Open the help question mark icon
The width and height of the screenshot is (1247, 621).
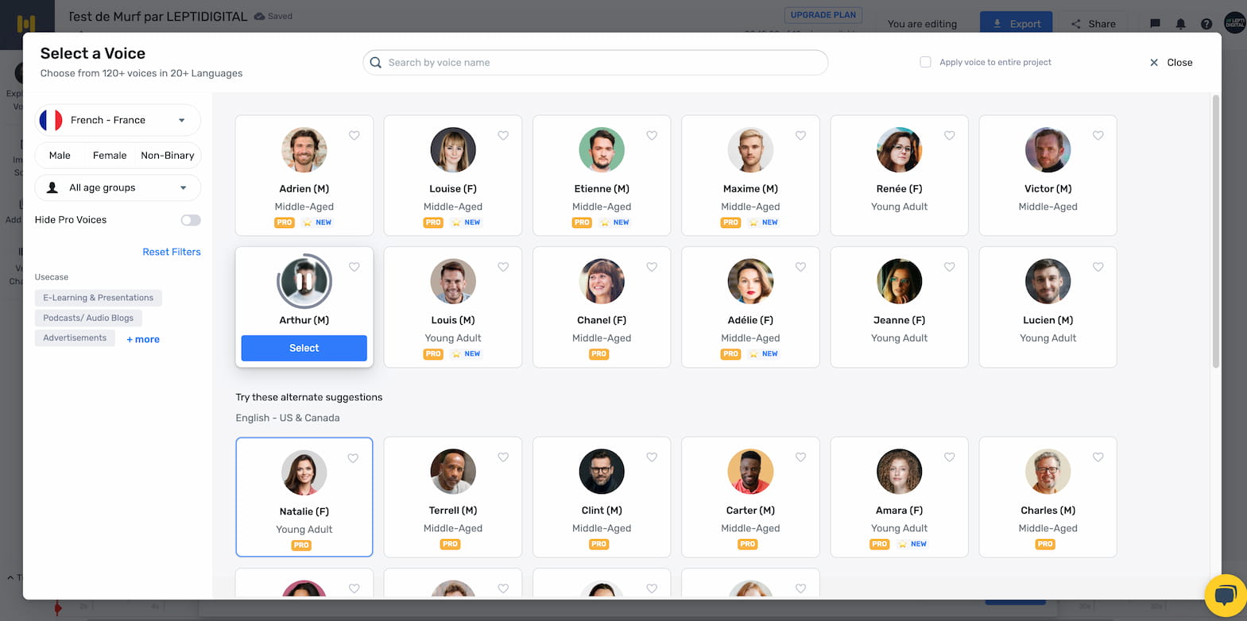point(1206,24)
